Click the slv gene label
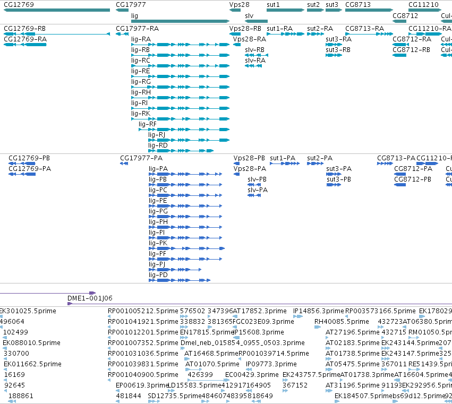 point(249,15)
